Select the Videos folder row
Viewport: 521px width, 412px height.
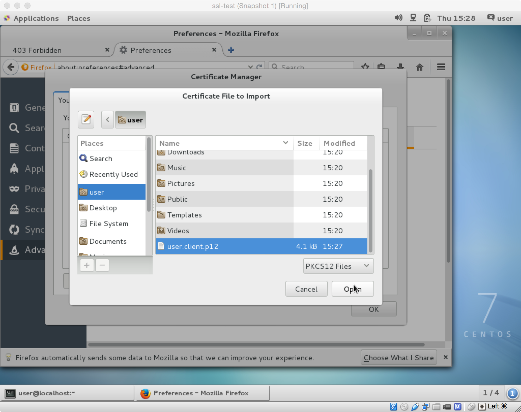262,231
